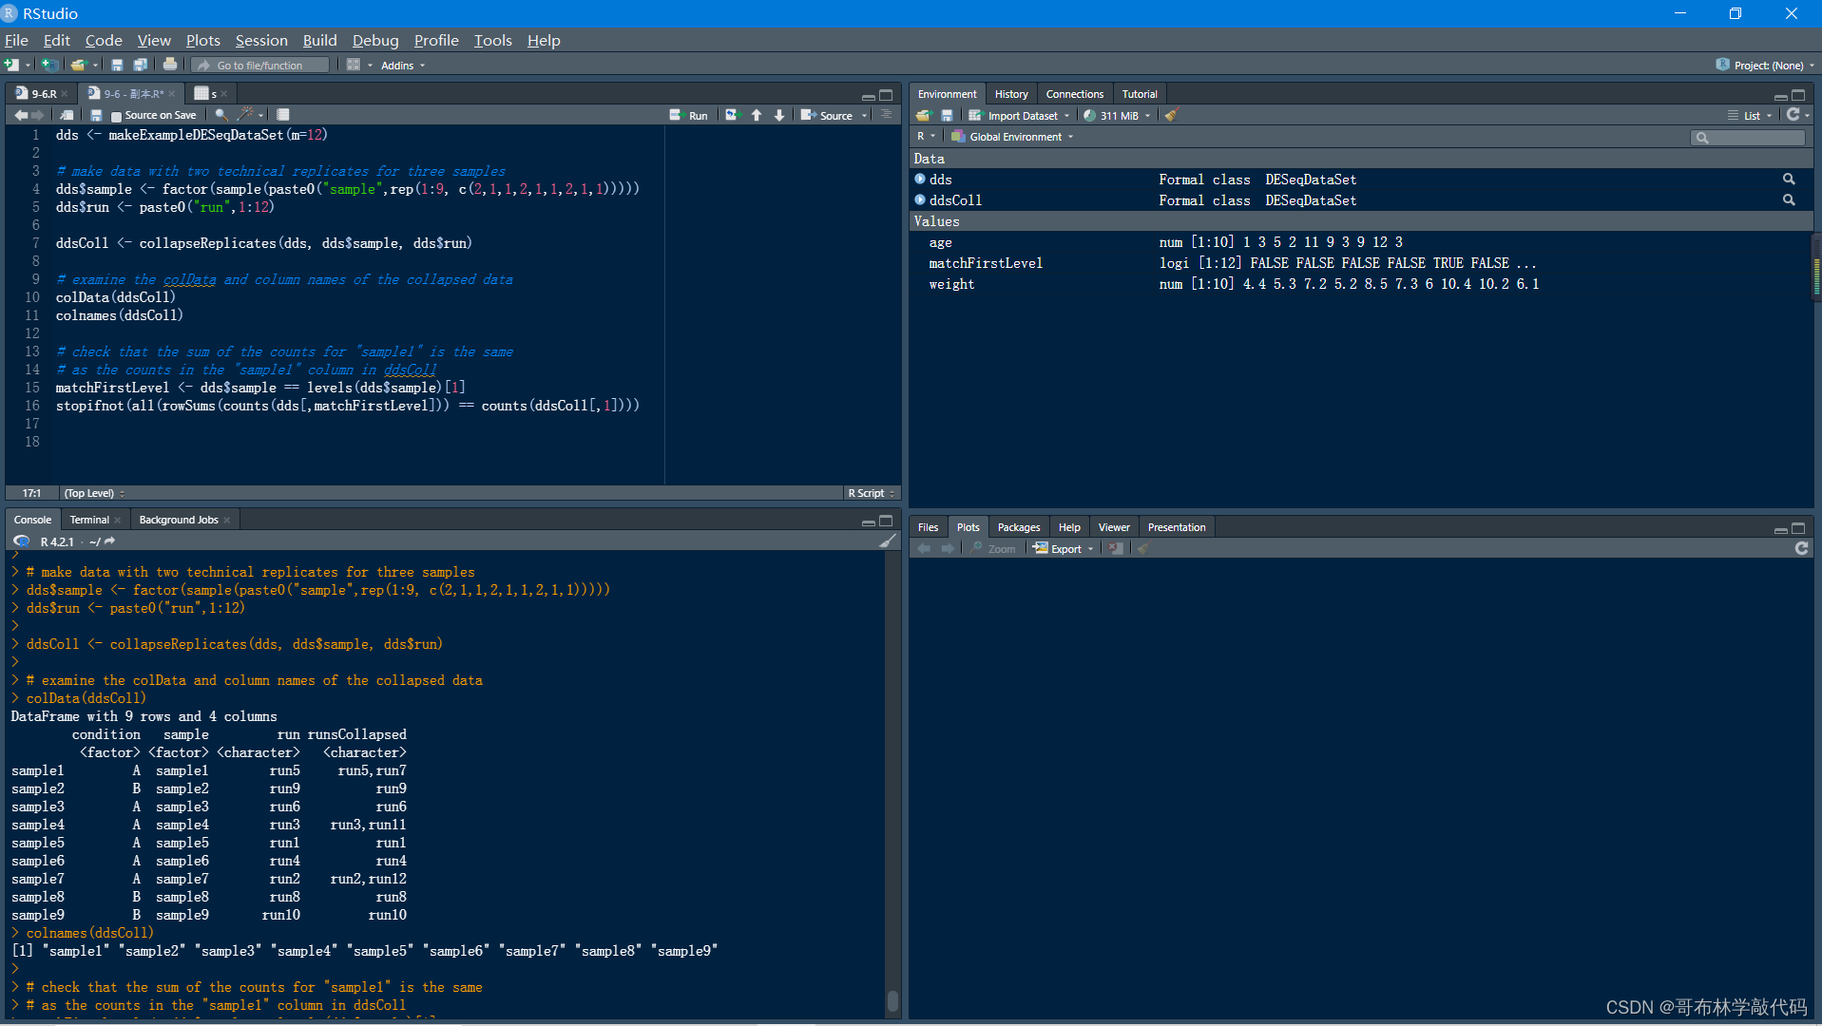Save workspace icon in Environment pane
The image size is (1822, 1026).
click(x=947, y=115)
